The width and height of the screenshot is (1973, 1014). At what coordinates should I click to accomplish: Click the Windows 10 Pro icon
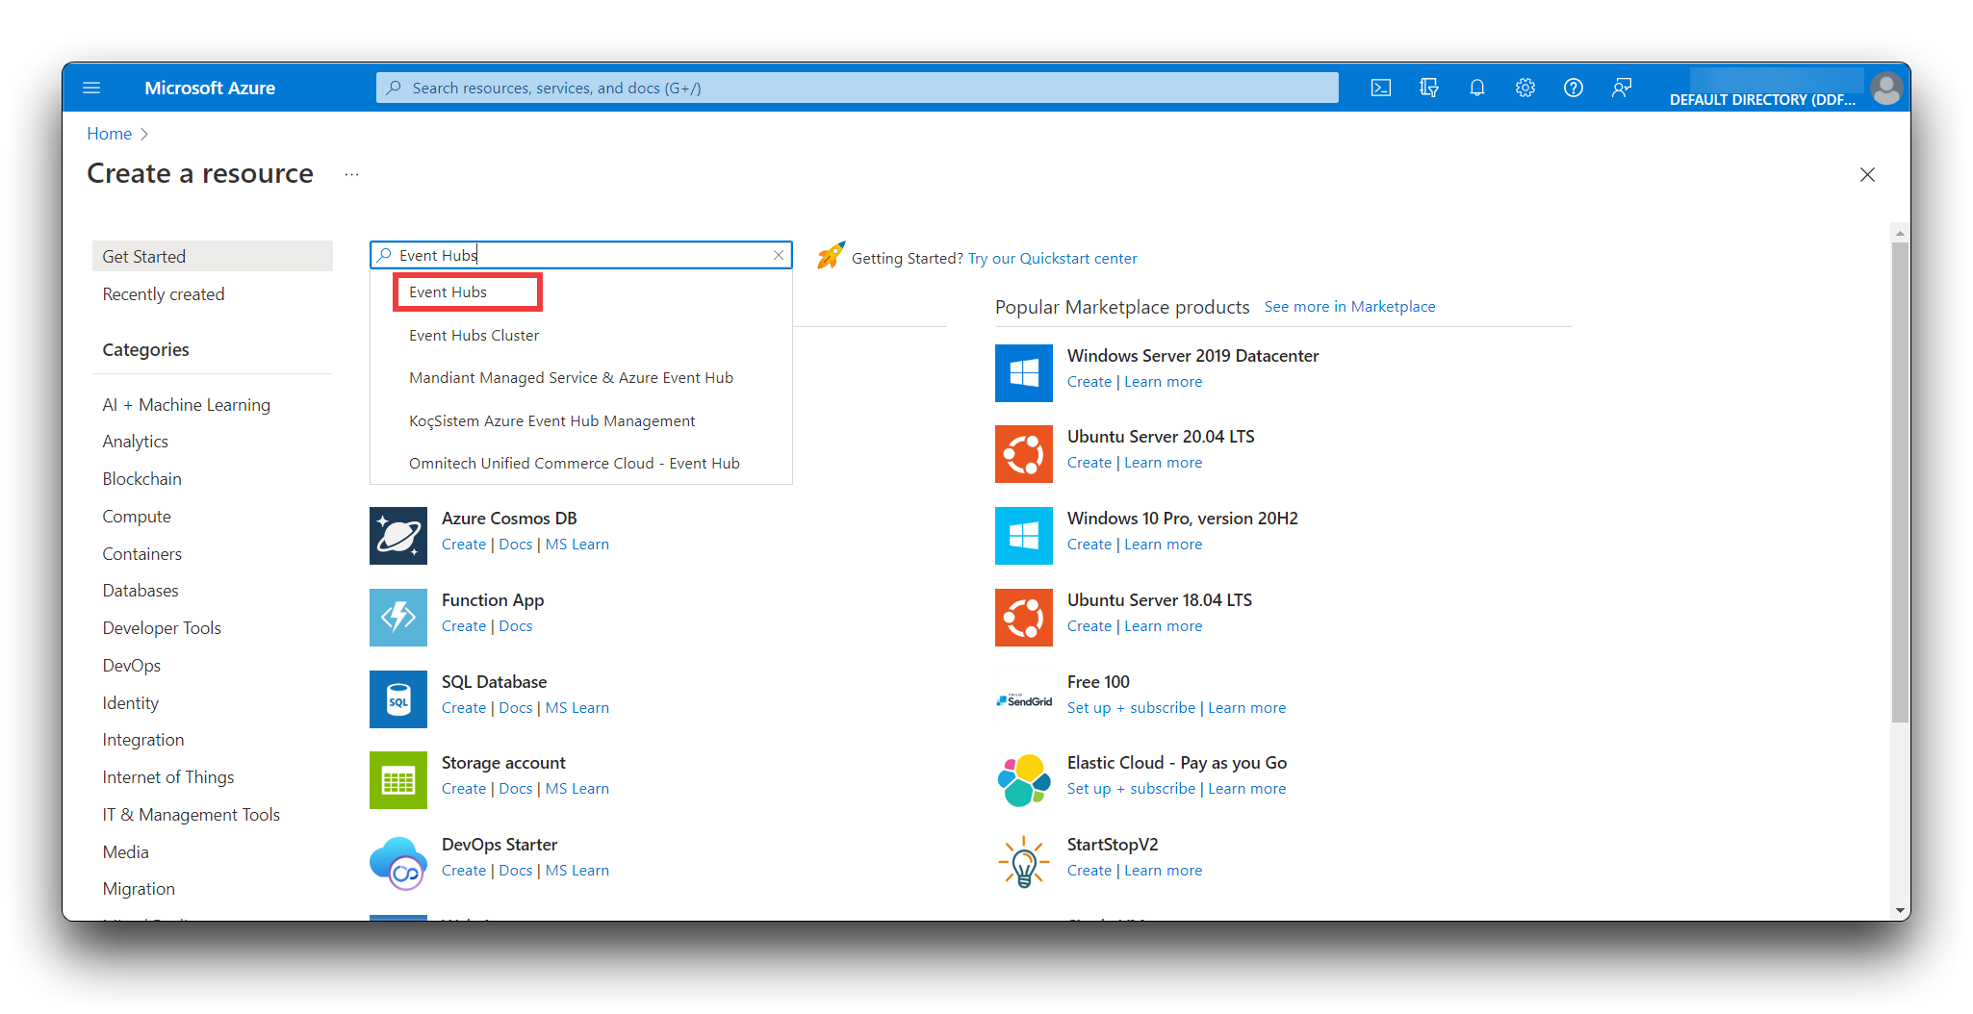pyautogui.click(x=1024, y=536)
